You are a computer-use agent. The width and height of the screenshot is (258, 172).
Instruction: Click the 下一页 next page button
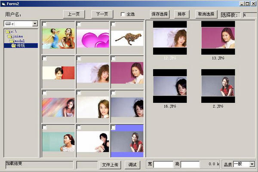point(102,14)
